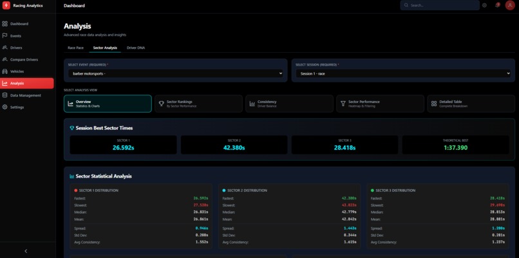The width and height of the screenshot is (519, 258).
Task: Switch to the Race Pace tab
Action: coord(75,48)
